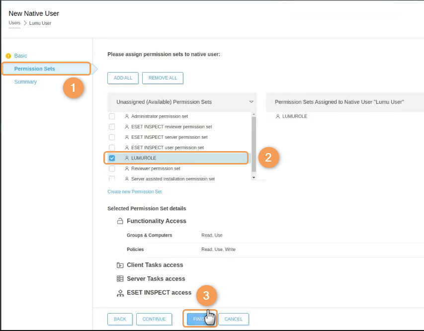The height and width of the screenshot is (331, 424).
Task: Open the Unassigned Permission Sets header dropdown arrow
Action: point(251,102)
